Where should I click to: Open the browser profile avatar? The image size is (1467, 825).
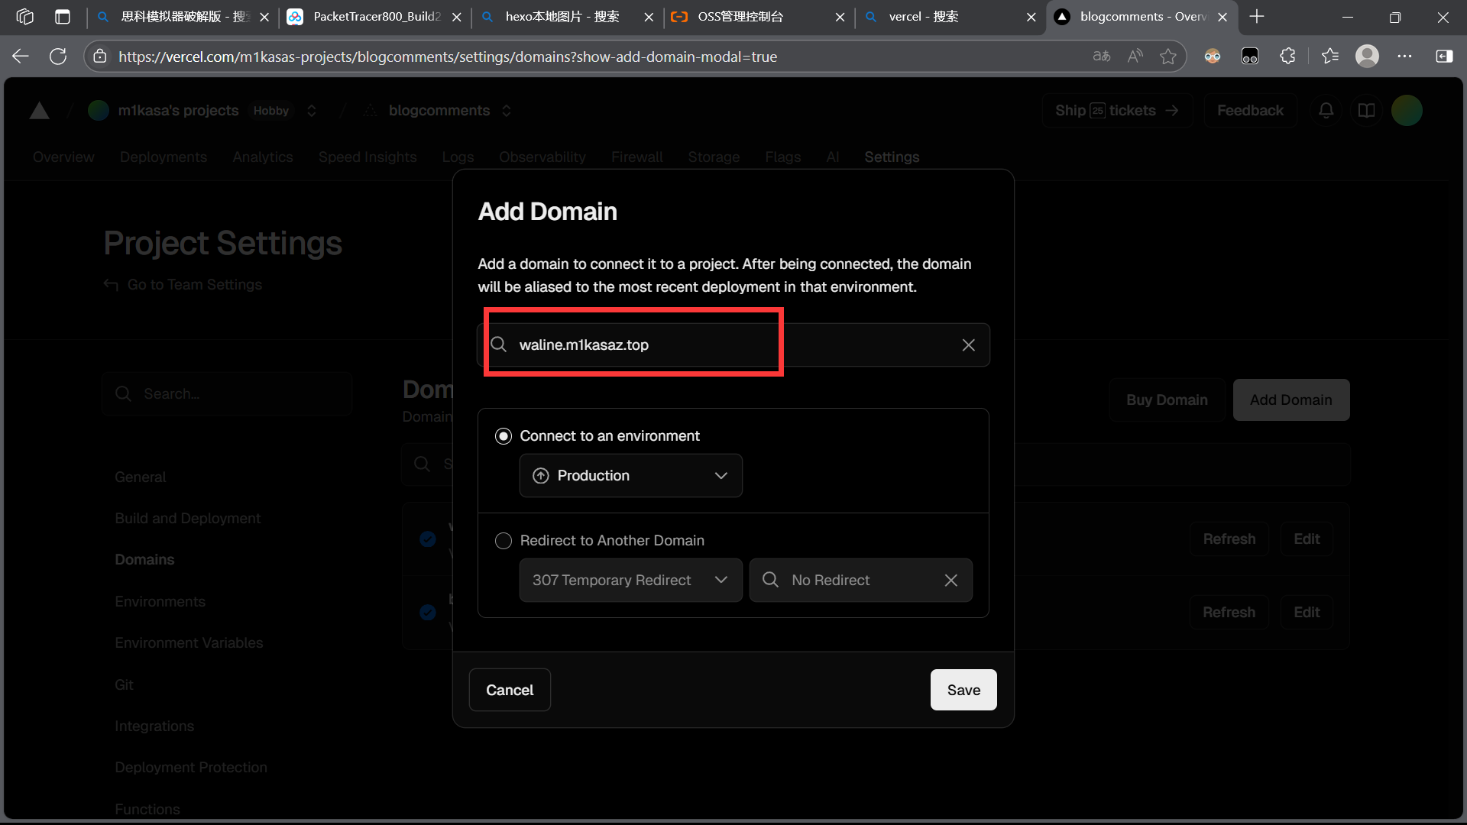[1367, 57]
